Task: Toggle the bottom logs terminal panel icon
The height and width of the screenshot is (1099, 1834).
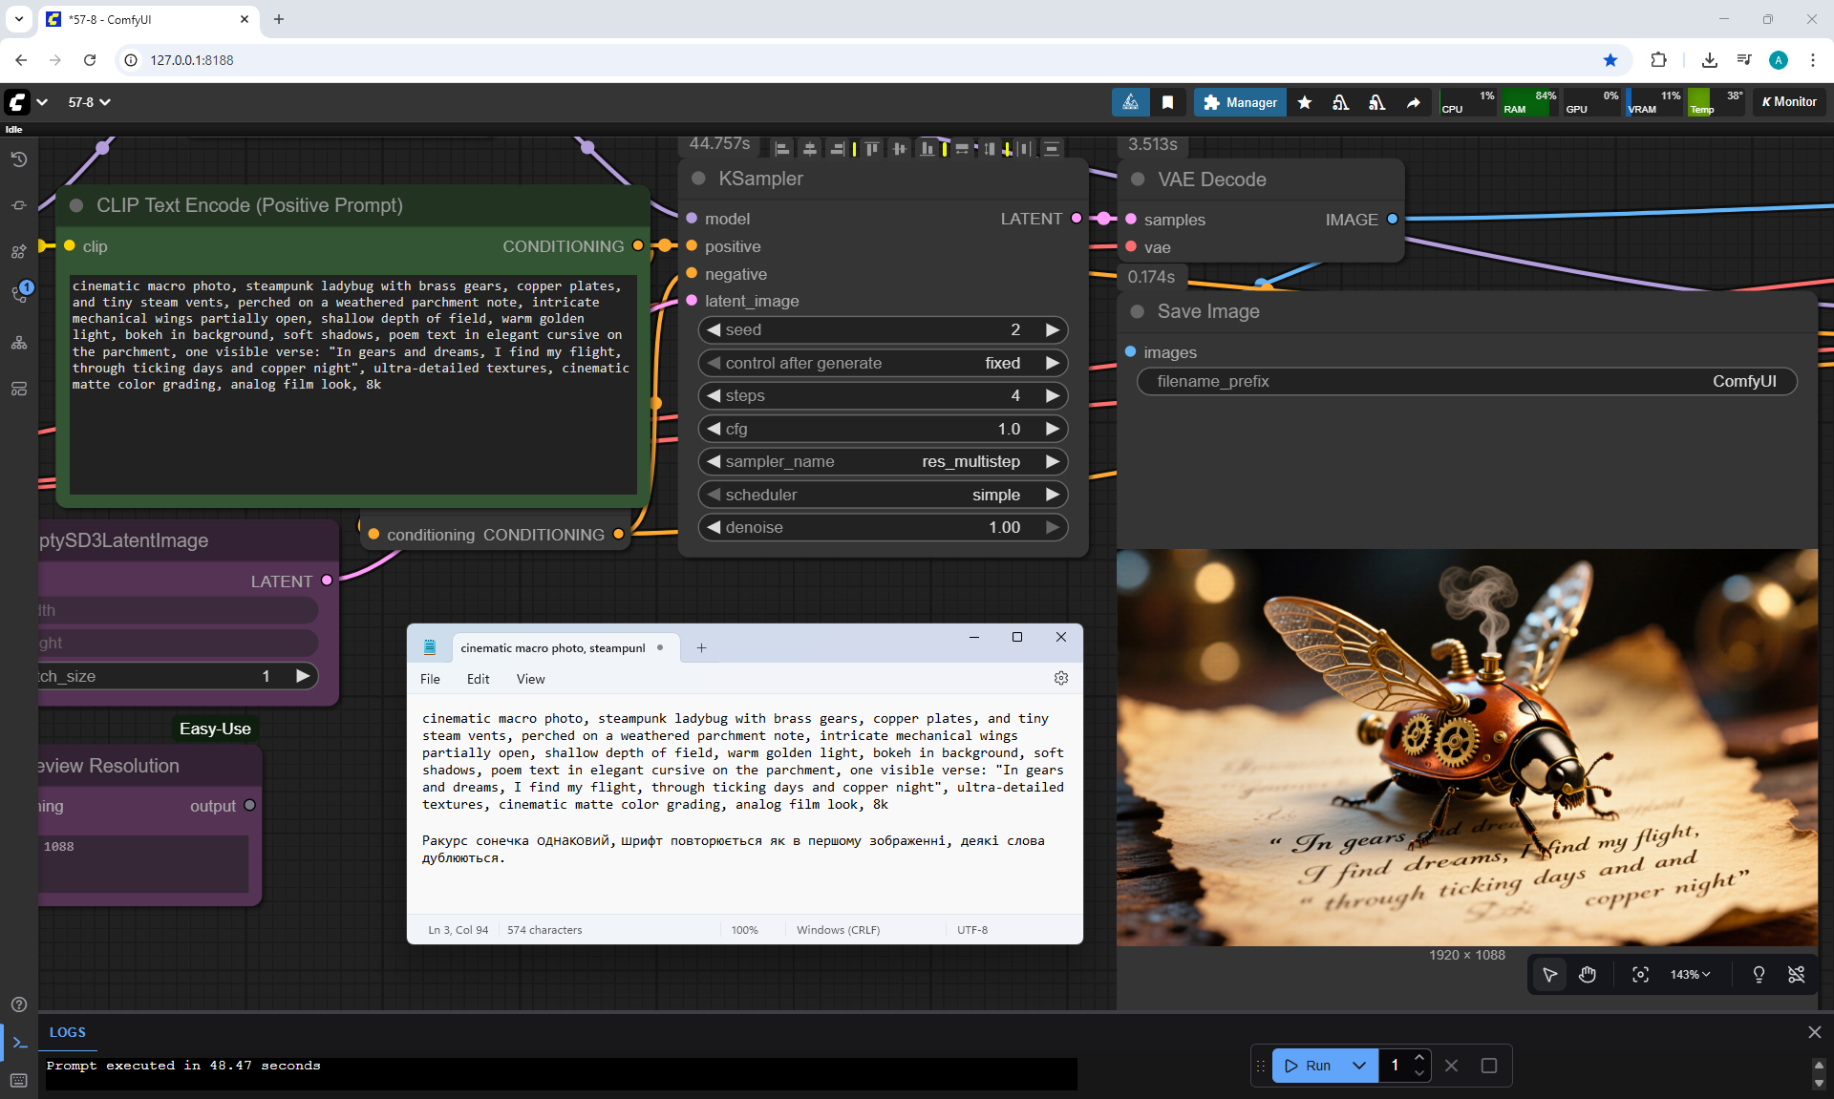Action: 19,1042
